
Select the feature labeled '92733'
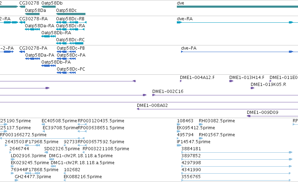click(71, 142)
